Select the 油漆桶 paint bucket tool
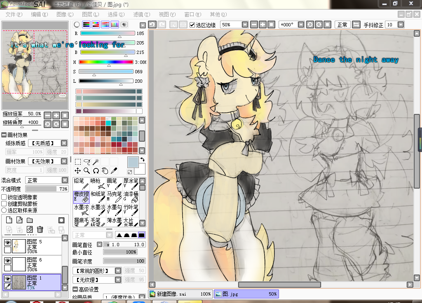Viewport: 422px width, 303px height. coord(131,197)
